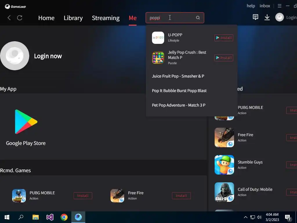Show hidden system tray icons
The image size is (297, 223).
click(245, 217)
